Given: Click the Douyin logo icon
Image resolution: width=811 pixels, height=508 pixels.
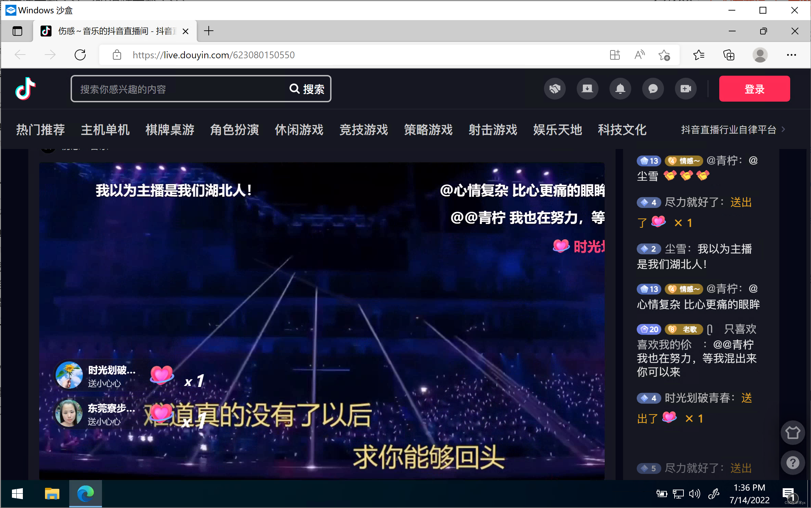Looking at the screenshot, I should [x=25, y=89].
